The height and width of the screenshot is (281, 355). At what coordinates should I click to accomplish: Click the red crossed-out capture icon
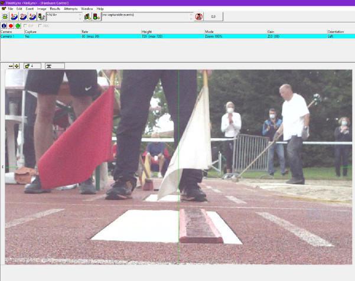coord(199,17)
